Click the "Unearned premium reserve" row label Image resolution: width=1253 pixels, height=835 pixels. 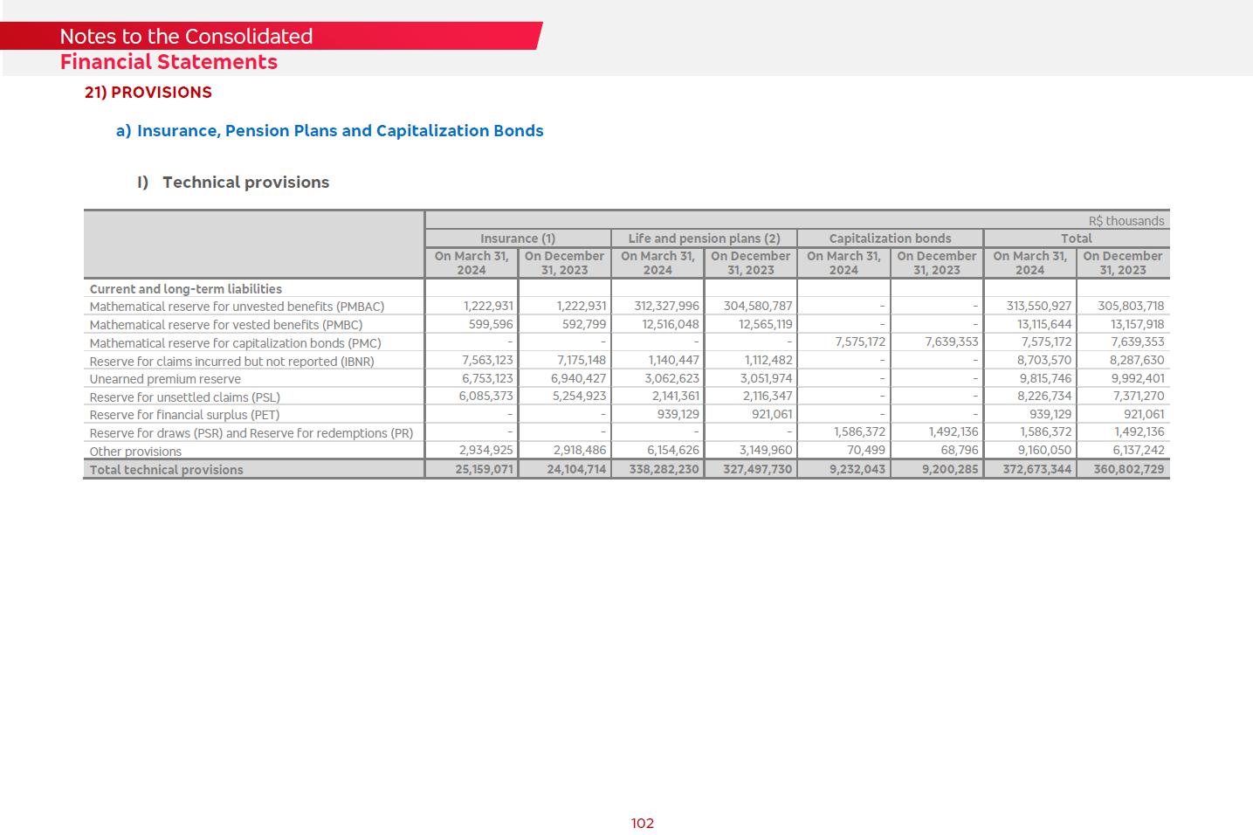(165, 379)
